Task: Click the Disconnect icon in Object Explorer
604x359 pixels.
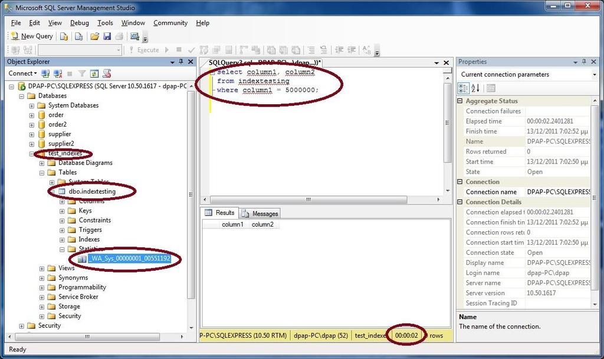Action: (x=58, y=74)
